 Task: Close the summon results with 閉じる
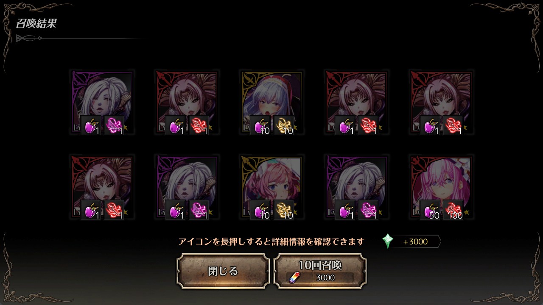click(223, 271)
